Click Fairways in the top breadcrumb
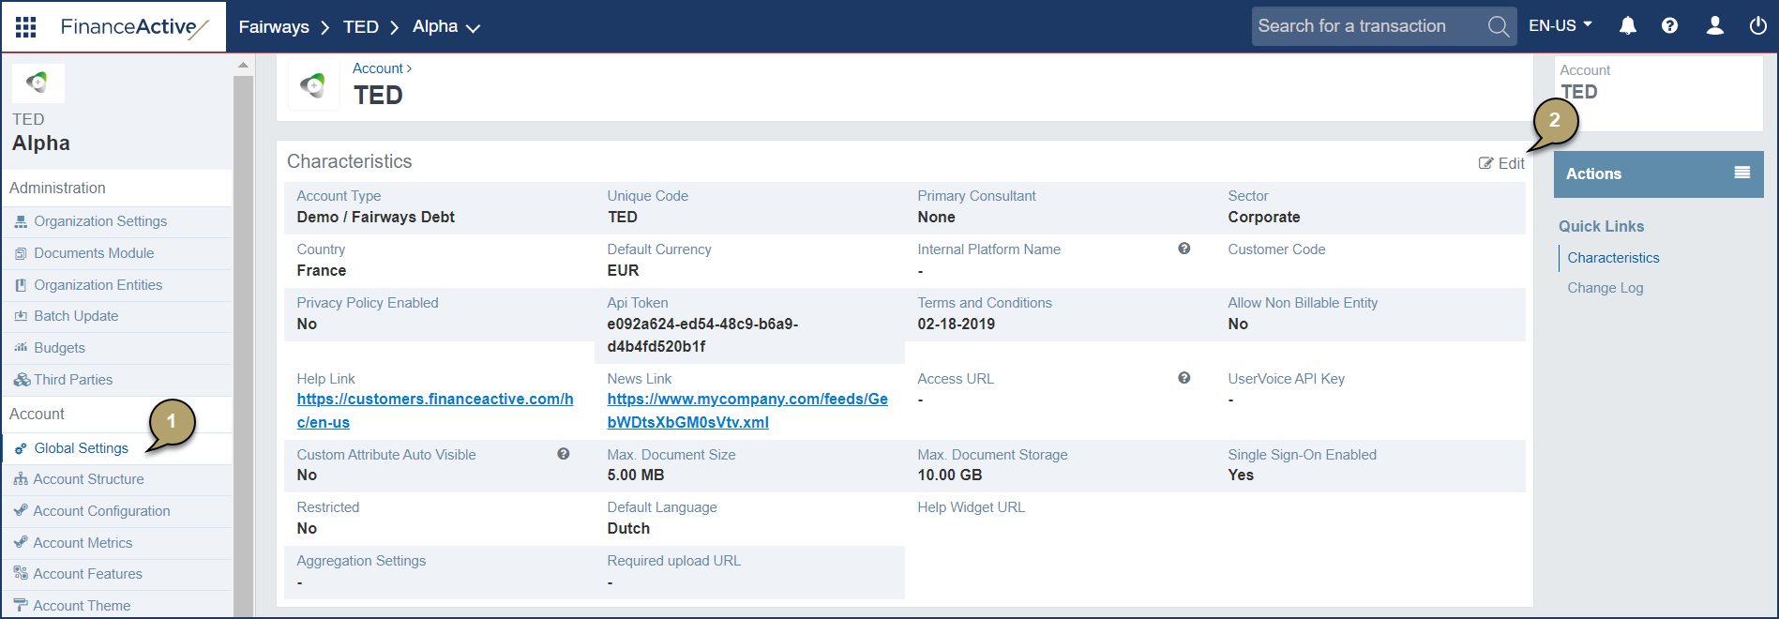The image size is (1779, 619). tap(274, 27)
